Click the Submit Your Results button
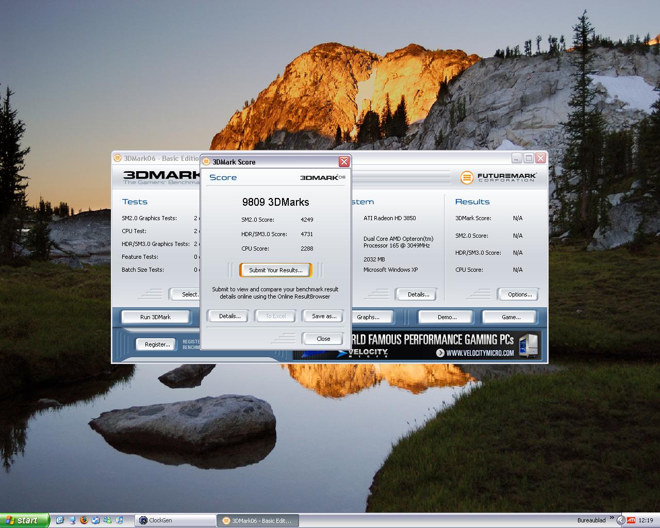Screen dimensions: 660x528 275,270
